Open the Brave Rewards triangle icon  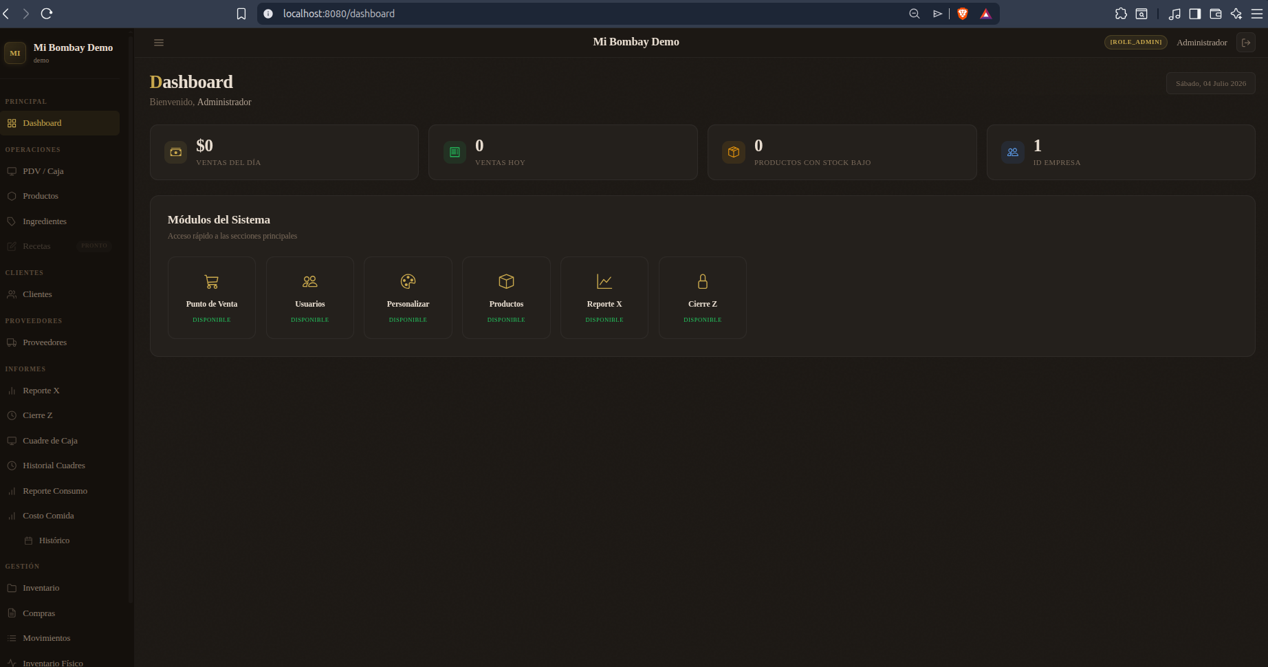985,14
